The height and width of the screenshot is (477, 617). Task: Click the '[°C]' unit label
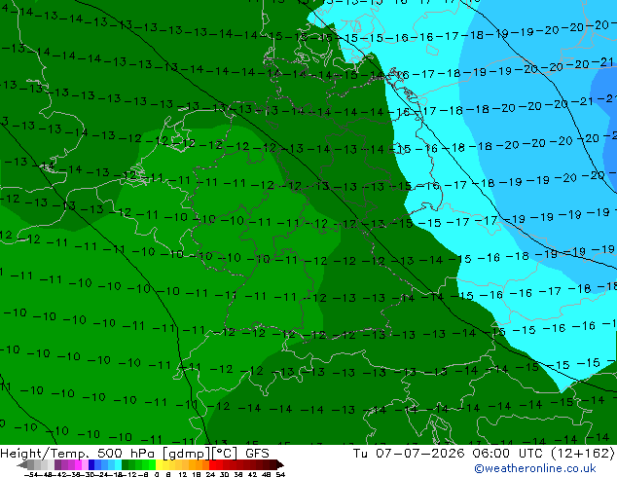point(225,454)
